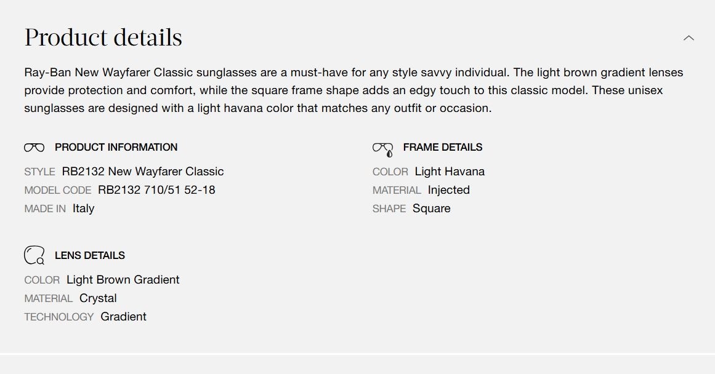Select the FRAME DETAILS section title
715x374 pixels.
442,148
